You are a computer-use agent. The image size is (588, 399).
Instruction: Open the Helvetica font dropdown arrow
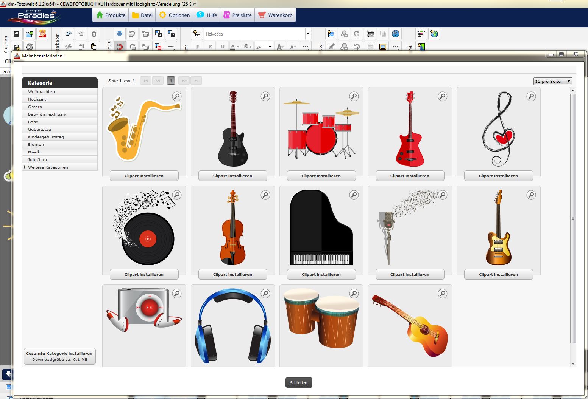[308, 34]
